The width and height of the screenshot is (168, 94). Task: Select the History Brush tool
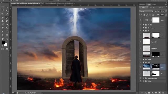tap(7, 21)
